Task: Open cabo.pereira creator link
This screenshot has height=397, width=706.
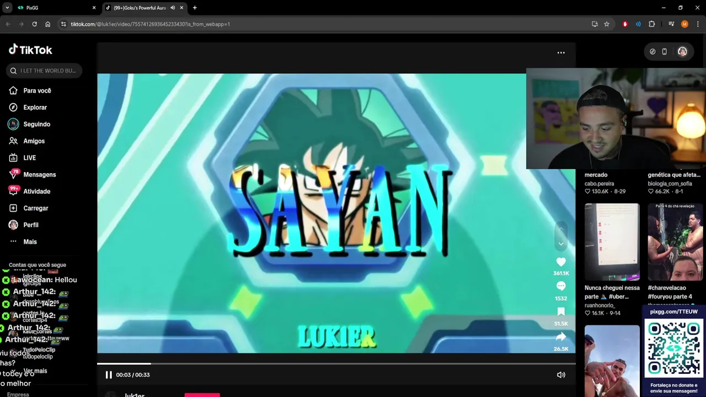Action: (x=600, y=184)
